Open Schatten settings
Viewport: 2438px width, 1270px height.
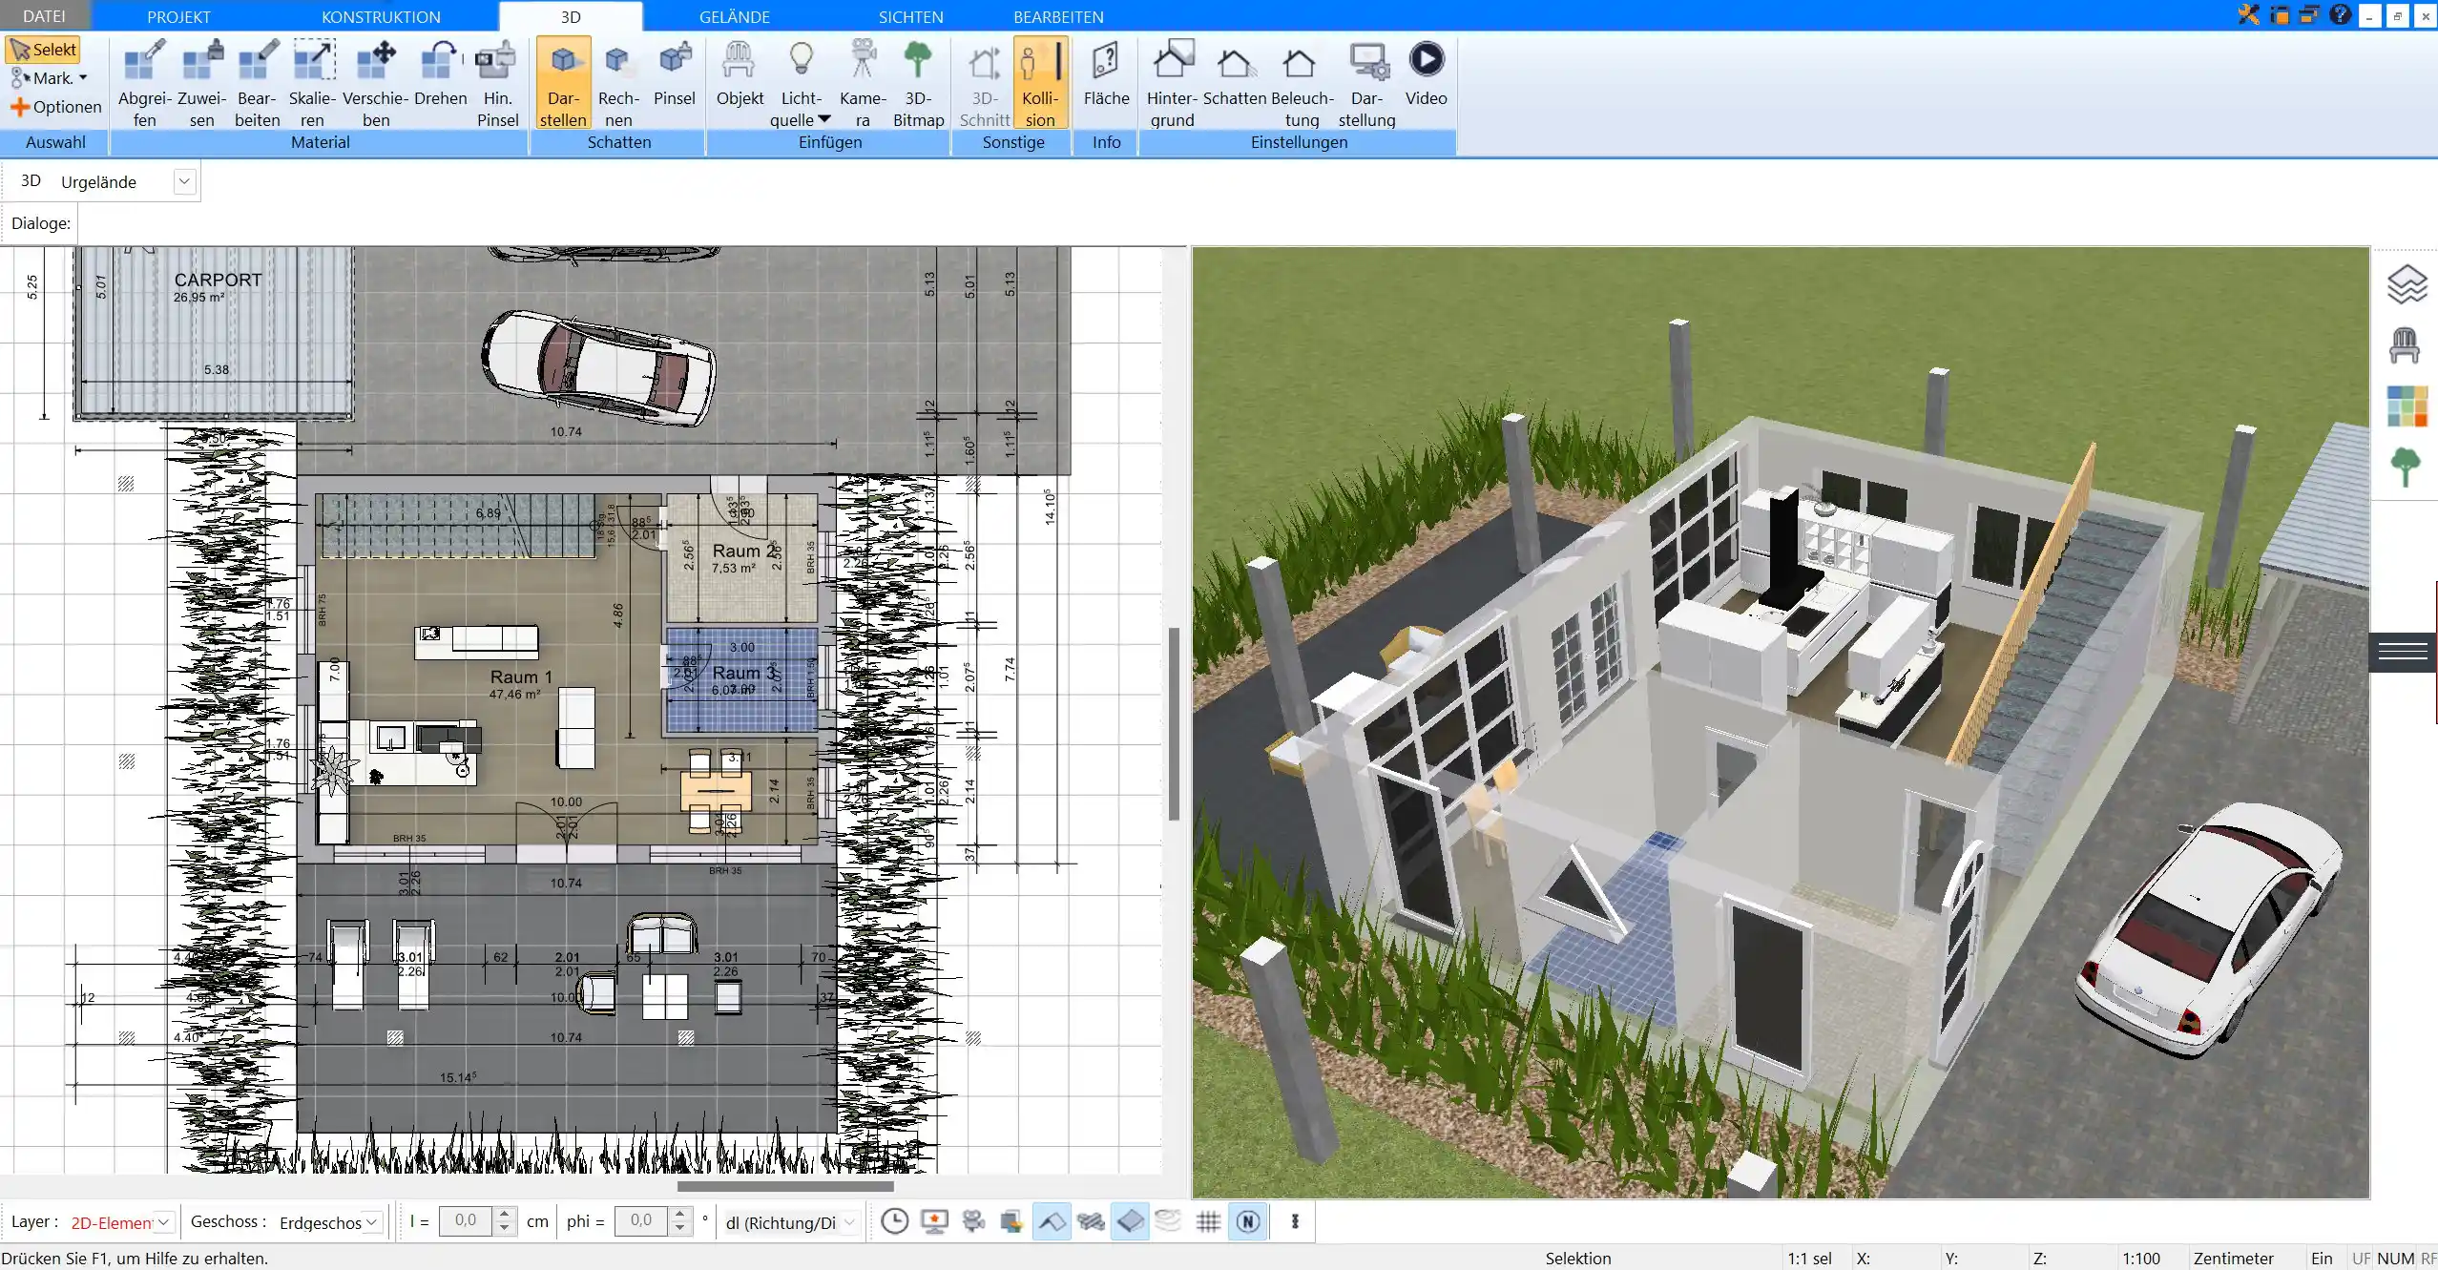click(x=1234, y=73)
